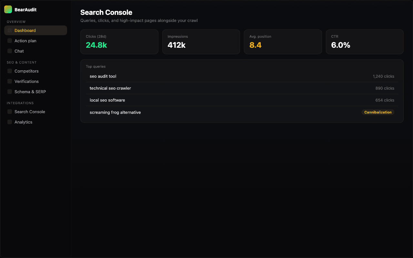Screen dimensions: 413x258
Task: Click the subtitle about queries and clicks
Action: (x=139, y=21)
